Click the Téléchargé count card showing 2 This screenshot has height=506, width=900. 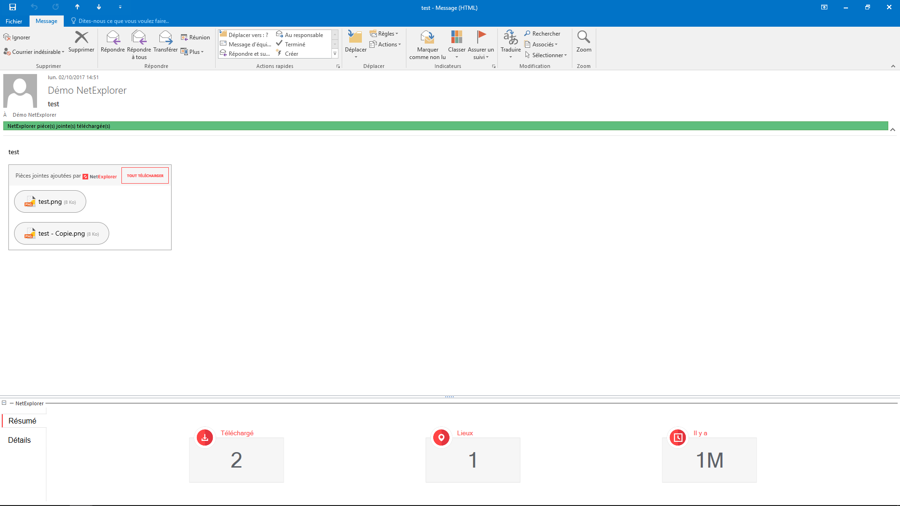[236, 460]
